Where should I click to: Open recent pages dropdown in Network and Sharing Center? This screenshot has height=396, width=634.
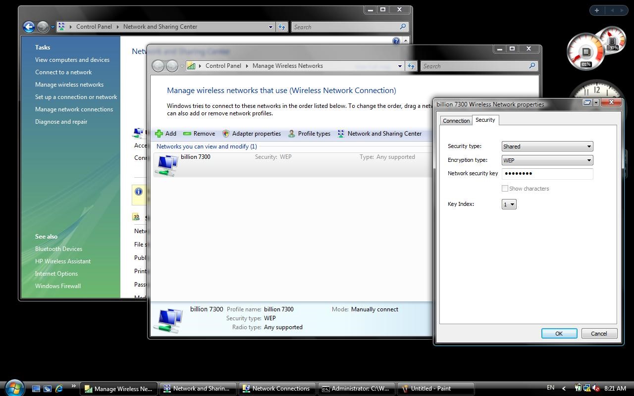click(x=53, y=27)
